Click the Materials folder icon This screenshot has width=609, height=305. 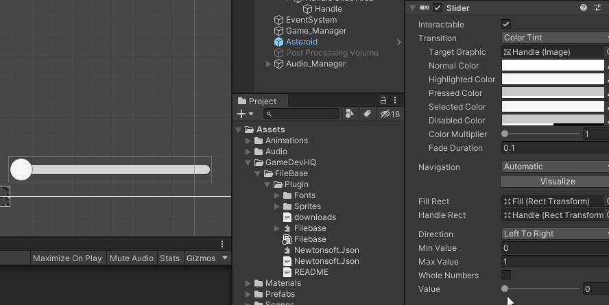click(x=259, y=283)
